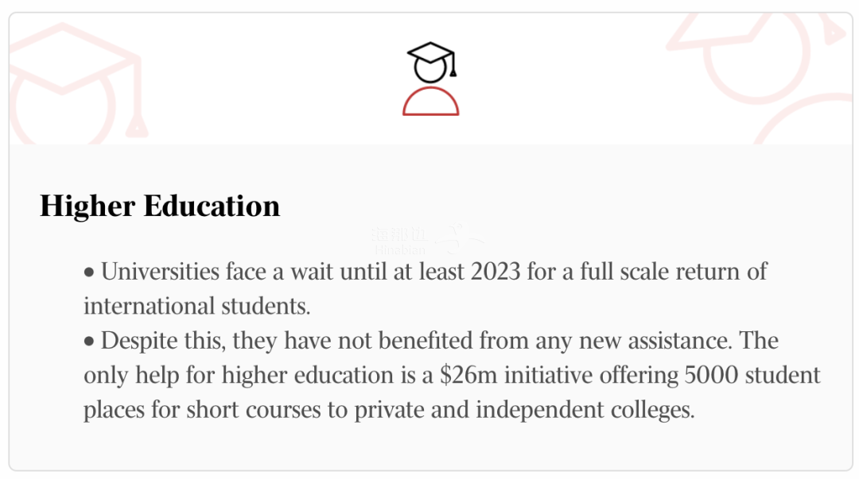
Task: Click the swirl mark beside Hinabian watermark
Action: pyautogui.click(x=459, y=238)
